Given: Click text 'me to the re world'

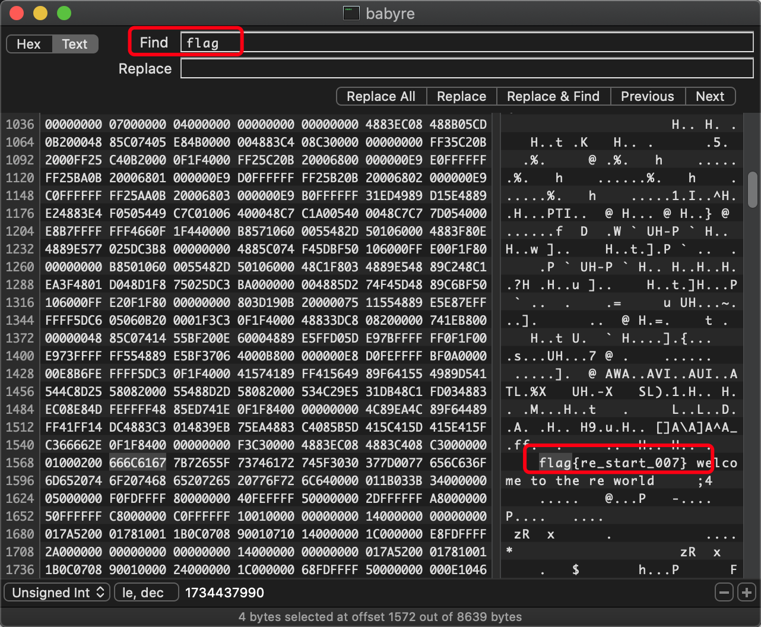Looking at the screenshot, I should [580, 480].
